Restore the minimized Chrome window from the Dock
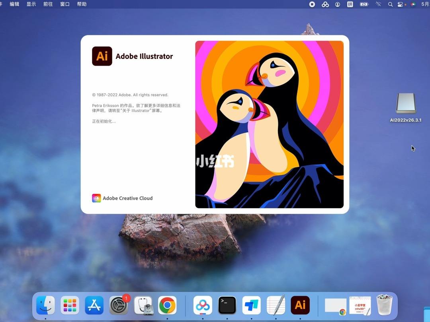This screenshot has height=322, width=430. tap(336, 306)
